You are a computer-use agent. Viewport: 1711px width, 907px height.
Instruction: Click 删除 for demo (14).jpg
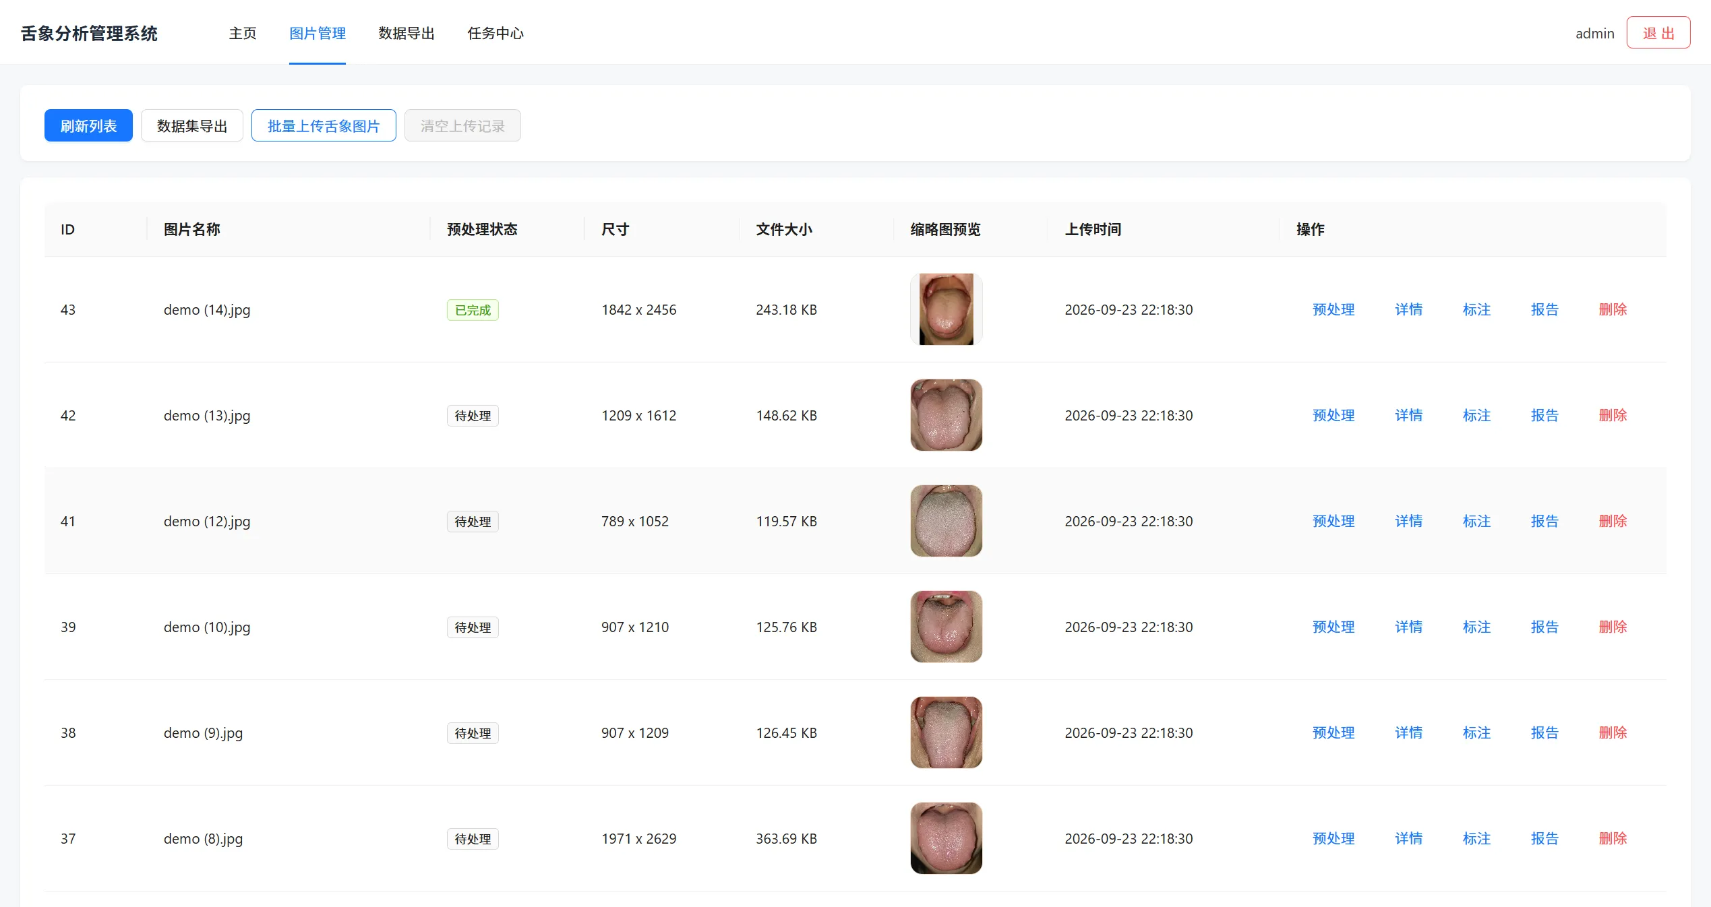coord(1613,309)
